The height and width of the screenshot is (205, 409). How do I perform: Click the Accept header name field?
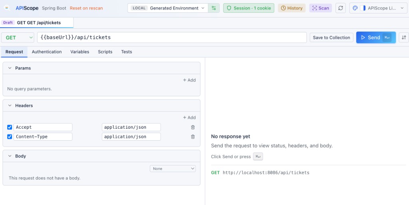point(43,127)
